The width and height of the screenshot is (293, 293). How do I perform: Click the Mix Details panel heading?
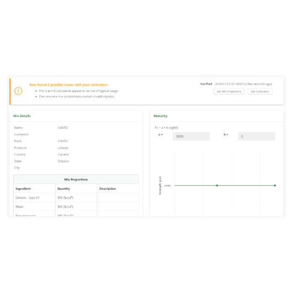pos(22,116)
